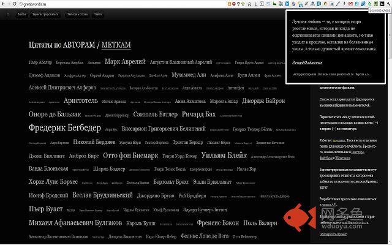Open the black square extension beside the wrench

[x=382, y=4]
